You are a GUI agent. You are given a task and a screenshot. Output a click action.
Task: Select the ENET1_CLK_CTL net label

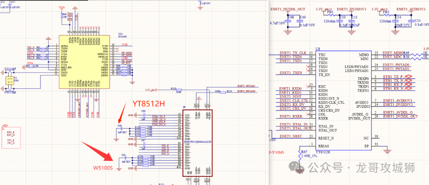pos(294,100)
